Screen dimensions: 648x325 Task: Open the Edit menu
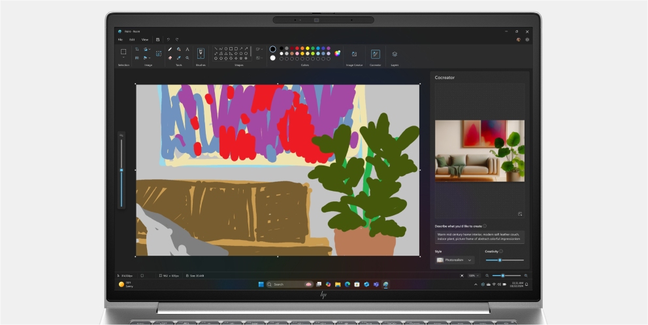(132, 40)
